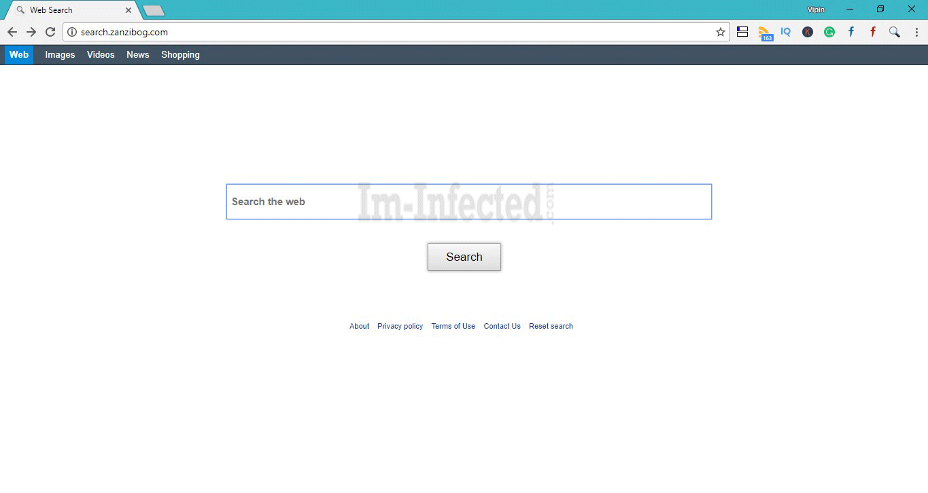Open the Grammarly extension icon
The height and width of the screenshot is (493, 928).
pos(829,31)
